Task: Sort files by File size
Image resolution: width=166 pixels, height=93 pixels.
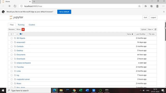Action: 151,34
